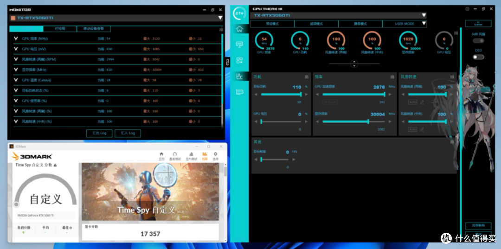
Task: Toggle Auto for 风扇转速 (中央)
Action: point(412,129)
